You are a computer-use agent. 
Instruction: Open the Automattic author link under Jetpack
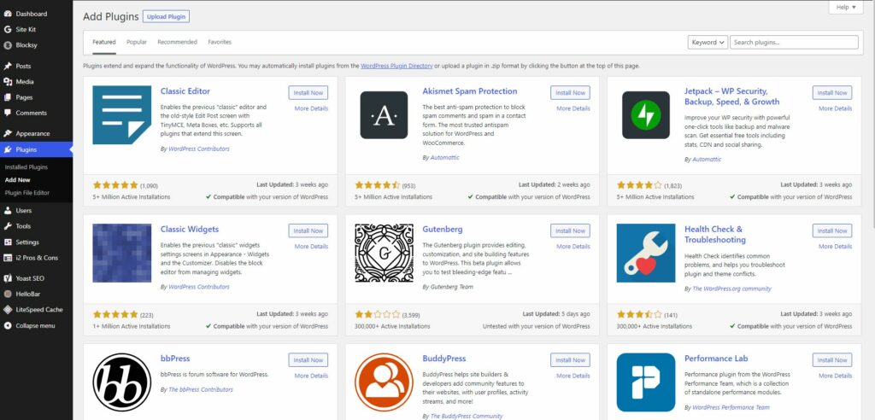tap(707, 160)
